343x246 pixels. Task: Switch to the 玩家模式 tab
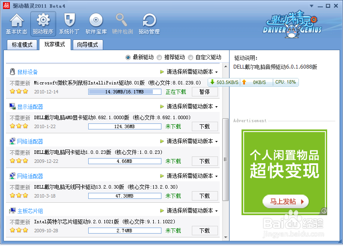pos(55,45)
